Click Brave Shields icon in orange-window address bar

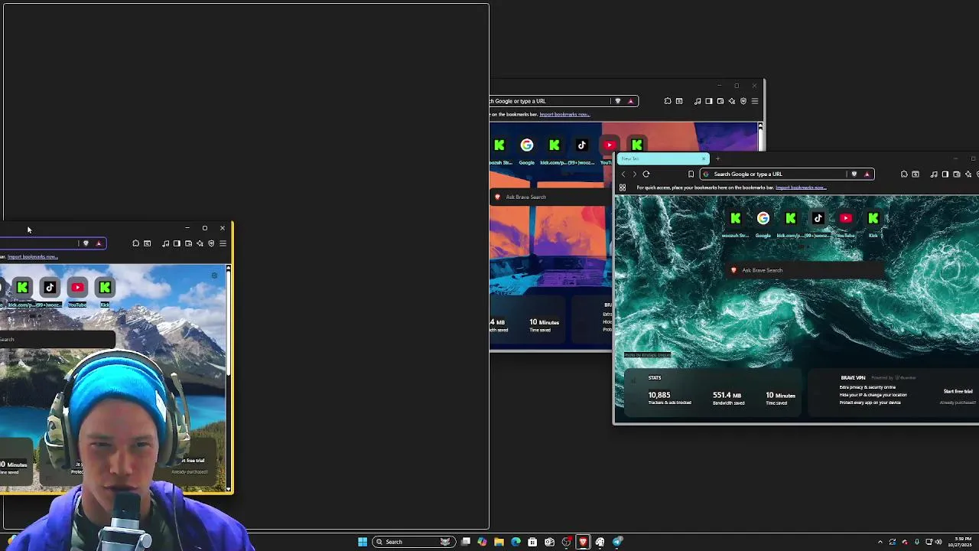point(618,101)
